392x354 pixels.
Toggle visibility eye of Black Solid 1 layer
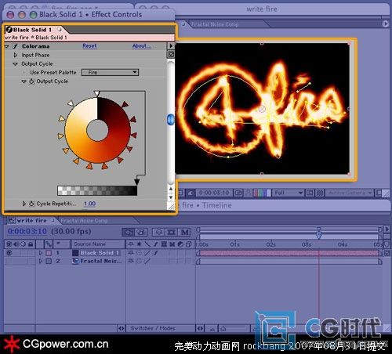9,253
